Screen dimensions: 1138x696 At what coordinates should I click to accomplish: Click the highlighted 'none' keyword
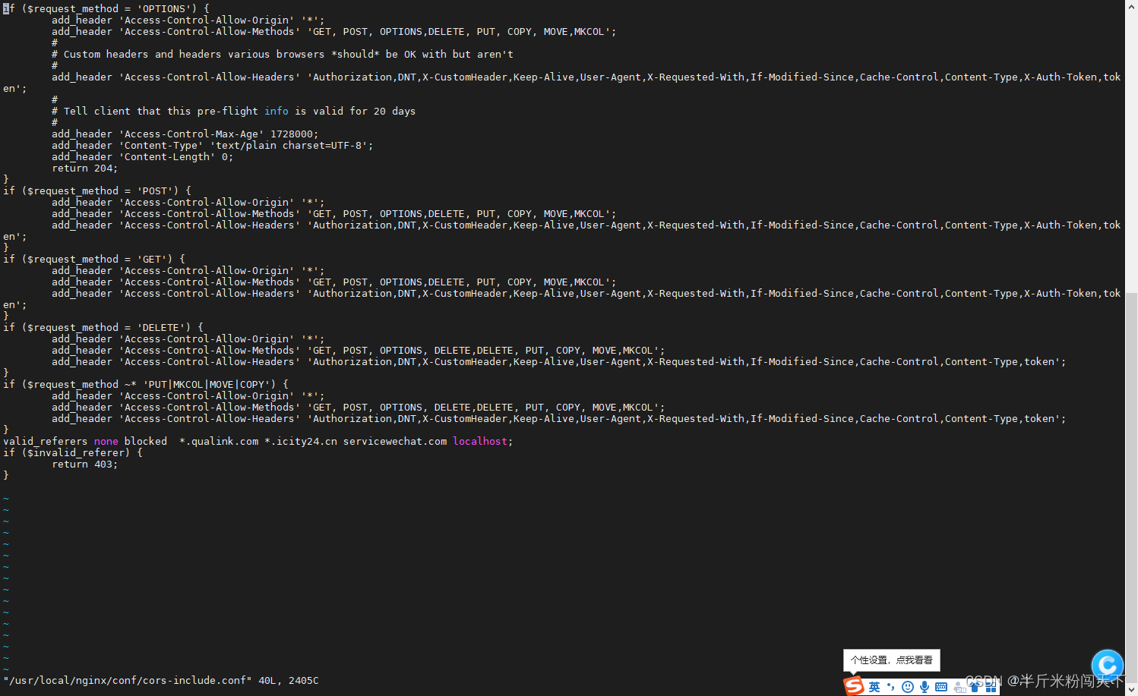[106, 442]
